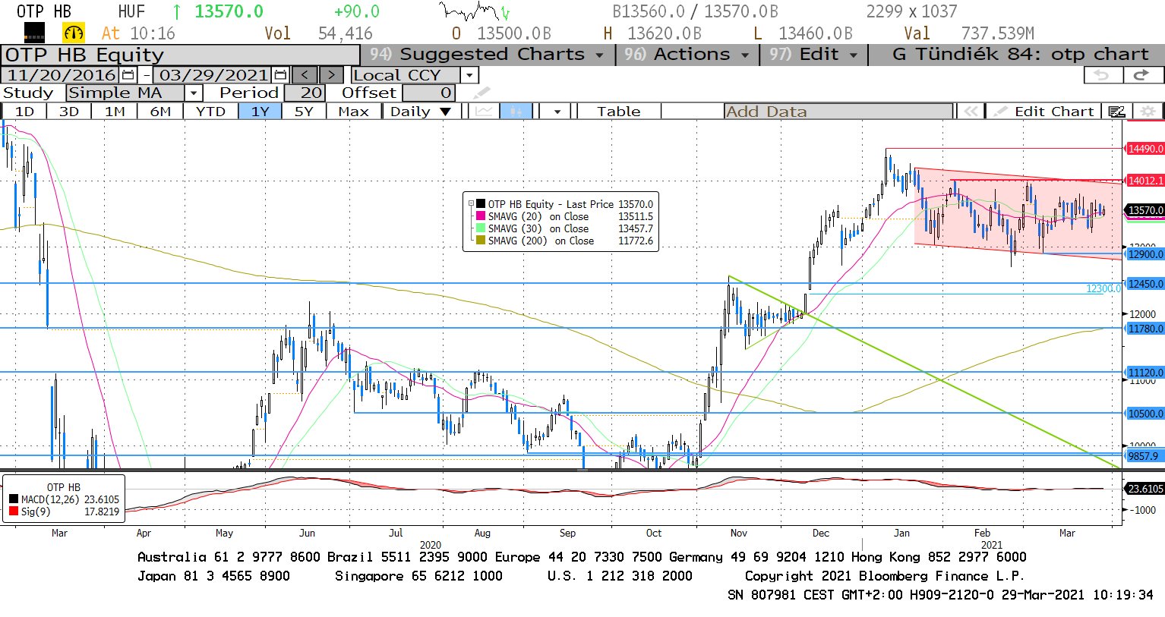The width and height of the screenshot is (1165, 617).
Task: Click the 12900.0 blue level label
Action: (1144, 254)
